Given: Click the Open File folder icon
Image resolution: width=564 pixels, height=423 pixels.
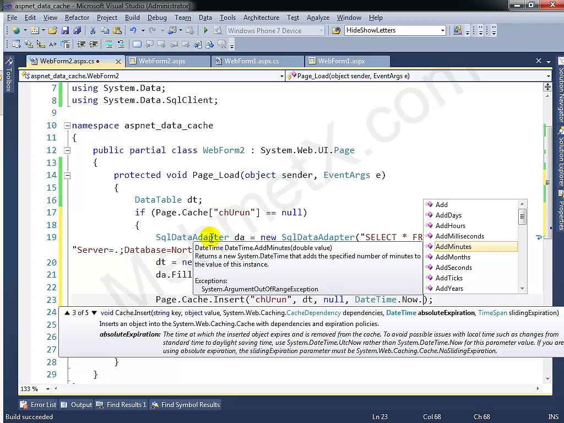Looking at the screenshot, I should point(53,31).
